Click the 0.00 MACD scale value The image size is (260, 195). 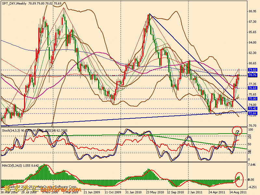coord(251,179)
